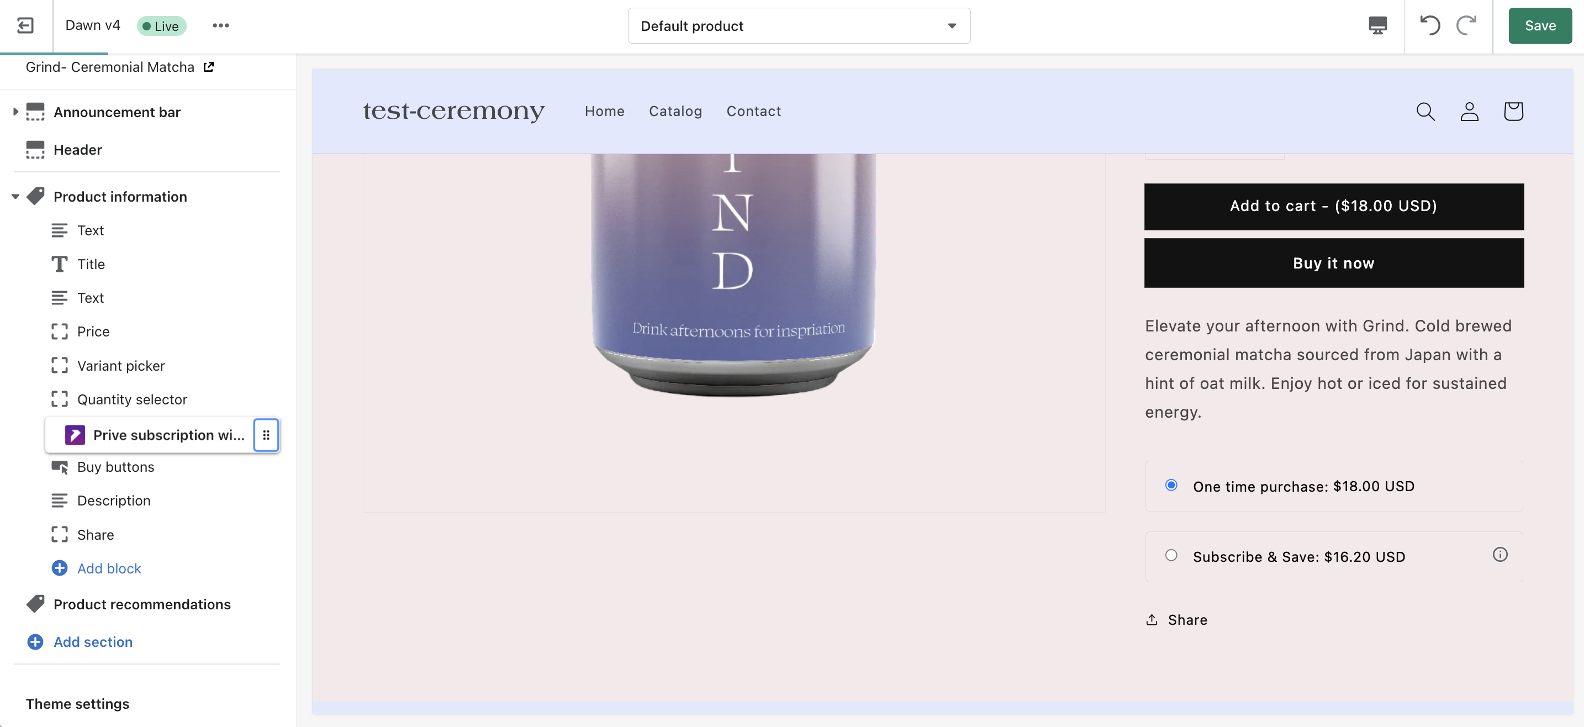This screenshot has height=727, width=1584.
Task: Go to the Contact menu link
Action: 753,112
